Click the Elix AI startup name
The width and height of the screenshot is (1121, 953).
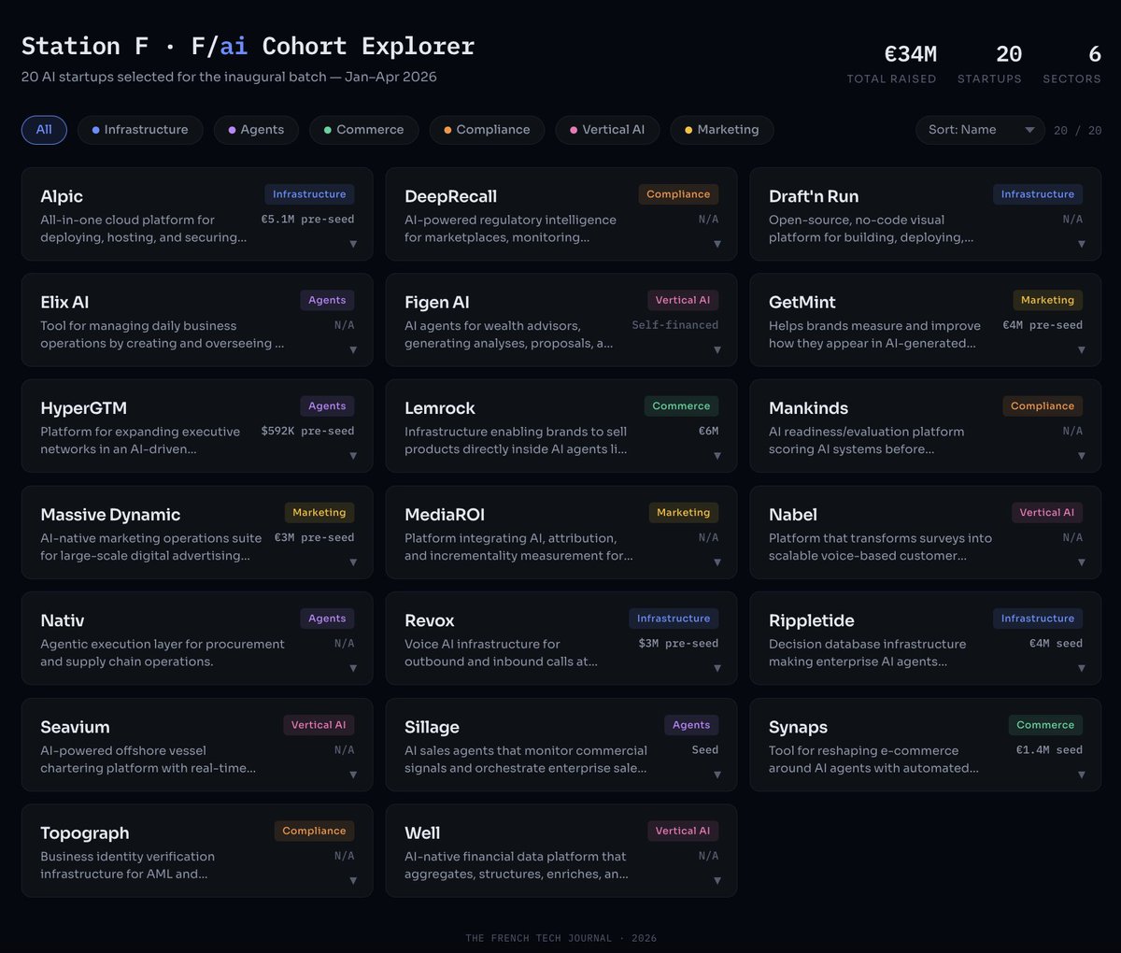(x=64, y=302)
